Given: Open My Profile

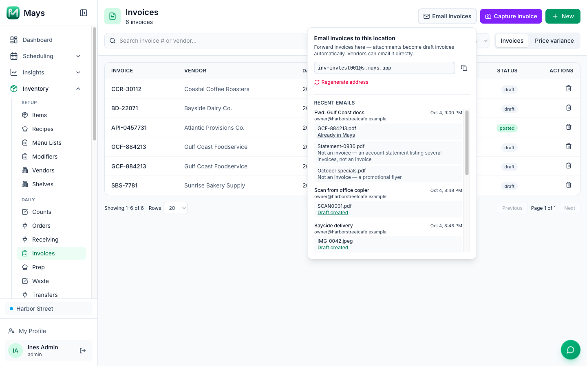Looking at the screenshot, I should click(x=49, y=331).
